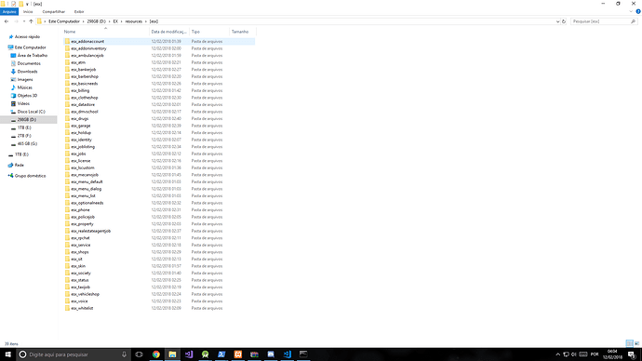Open XAMPP from the taskbar
The height and width of the screenshot is (361, 642).
[x=238, y=354]
